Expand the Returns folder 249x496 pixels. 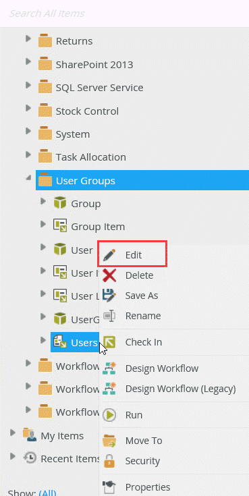pos(28,38)
